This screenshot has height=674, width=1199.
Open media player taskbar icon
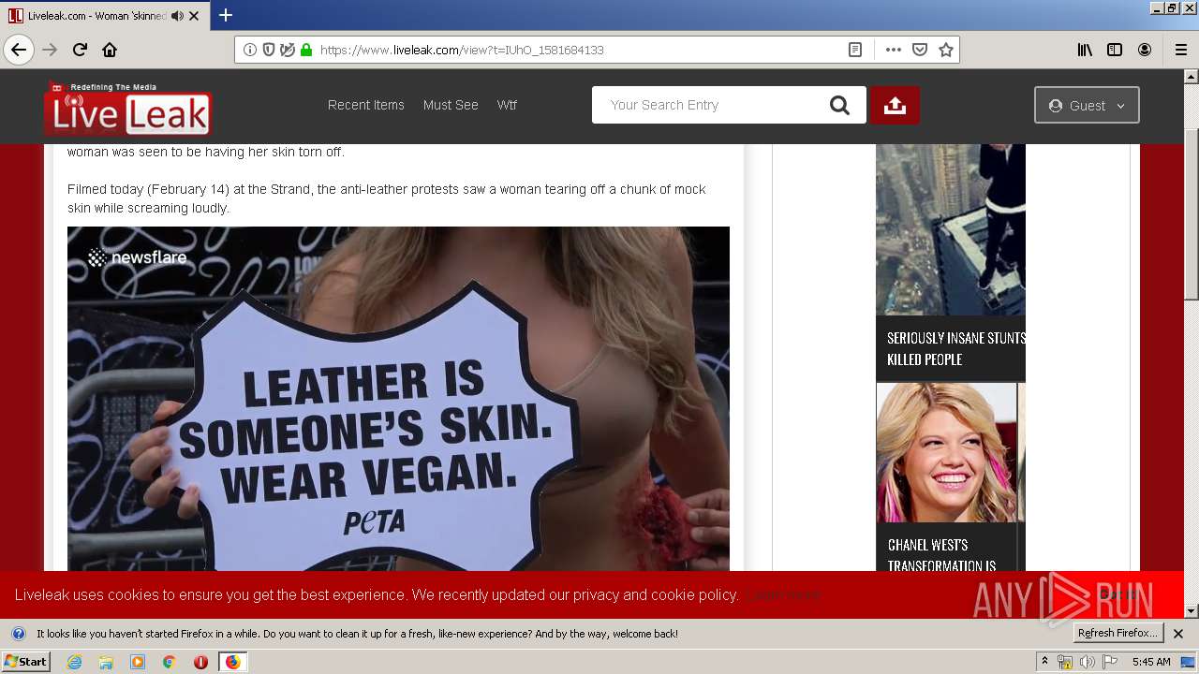click(138, 662)
